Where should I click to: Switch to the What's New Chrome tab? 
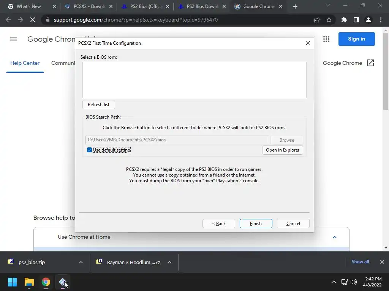coord(28,6)
